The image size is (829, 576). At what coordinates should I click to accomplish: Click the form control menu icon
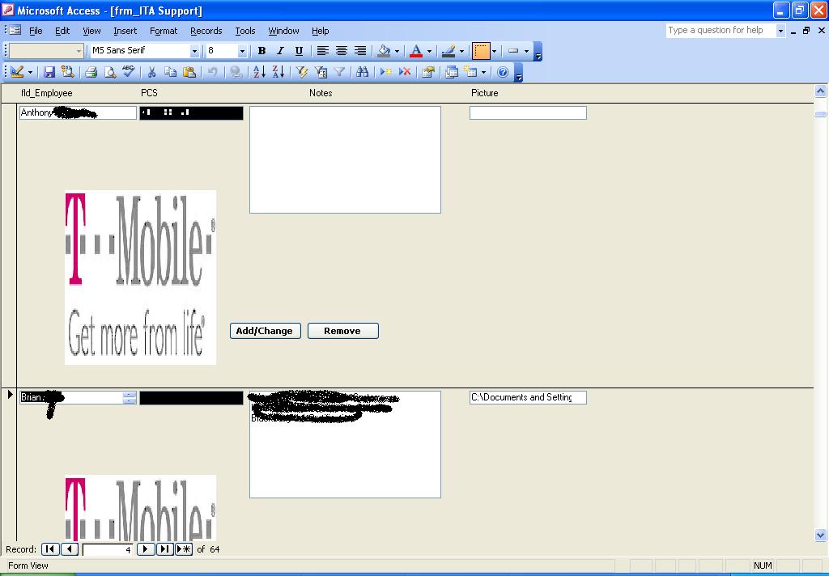[x=15, y=31]
